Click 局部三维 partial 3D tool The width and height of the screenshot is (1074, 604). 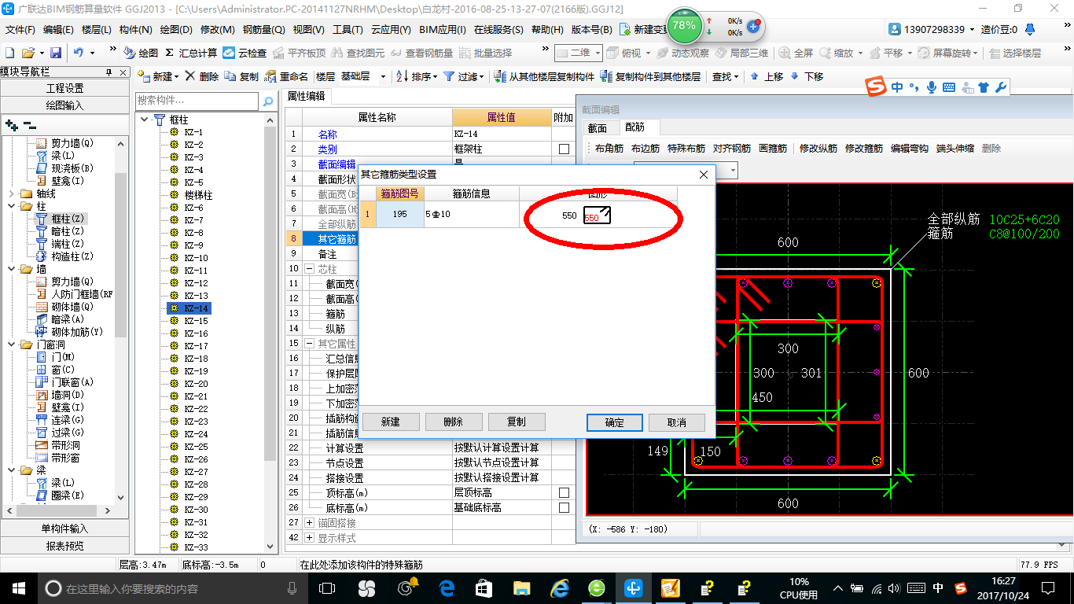[x=741, y=53]
